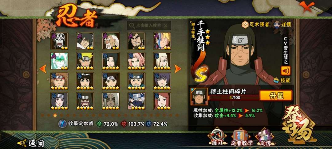
Task: Select the highlighted third page dot
Action: click(55, 115)
